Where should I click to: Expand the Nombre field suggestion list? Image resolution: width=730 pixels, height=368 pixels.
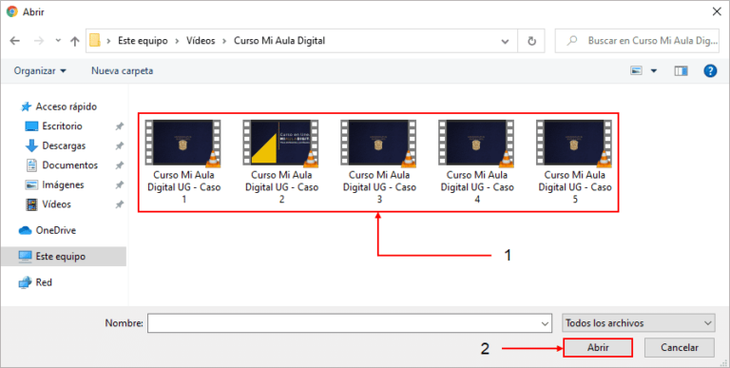pos(545,323)
